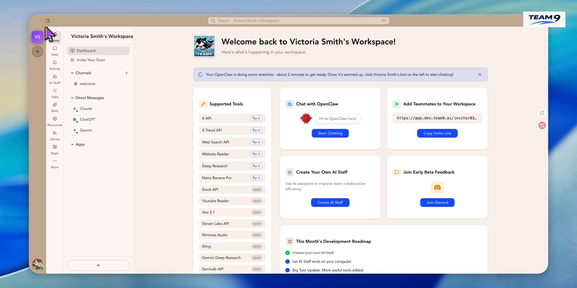The image size is (577, 288).
Task: Open Library in the left rail
Action: [x=55, y=136]
